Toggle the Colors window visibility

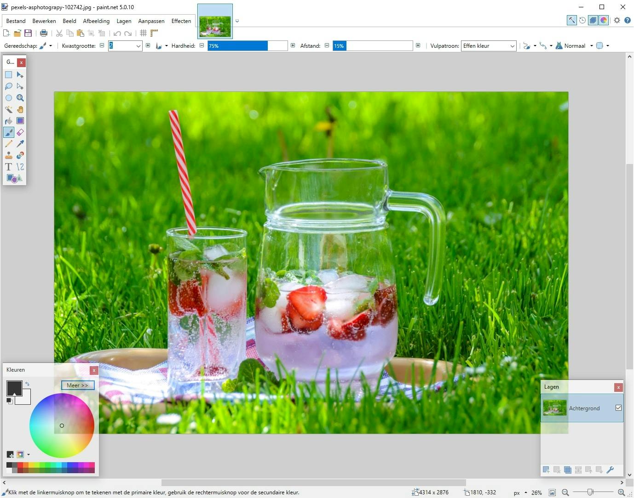pyautogui.click(x=604, y=20)
